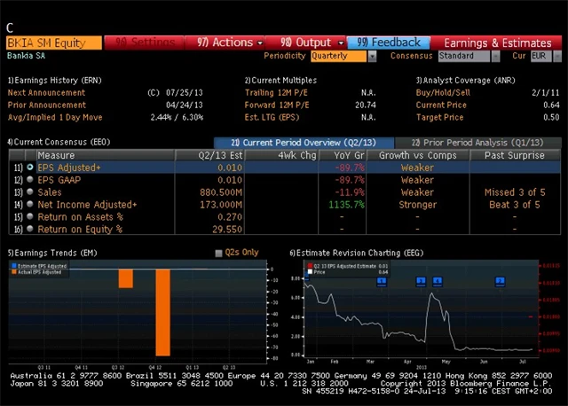The height and width of the screenshot is (406, 568).
Task: Open the Settings button
Action: tap(144, 43)
